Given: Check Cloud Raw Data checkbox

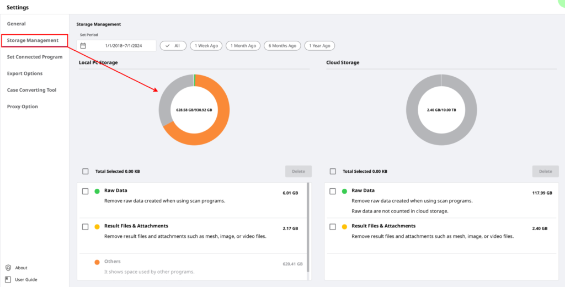Looking at the screenshot, I should tap(333, 191).
